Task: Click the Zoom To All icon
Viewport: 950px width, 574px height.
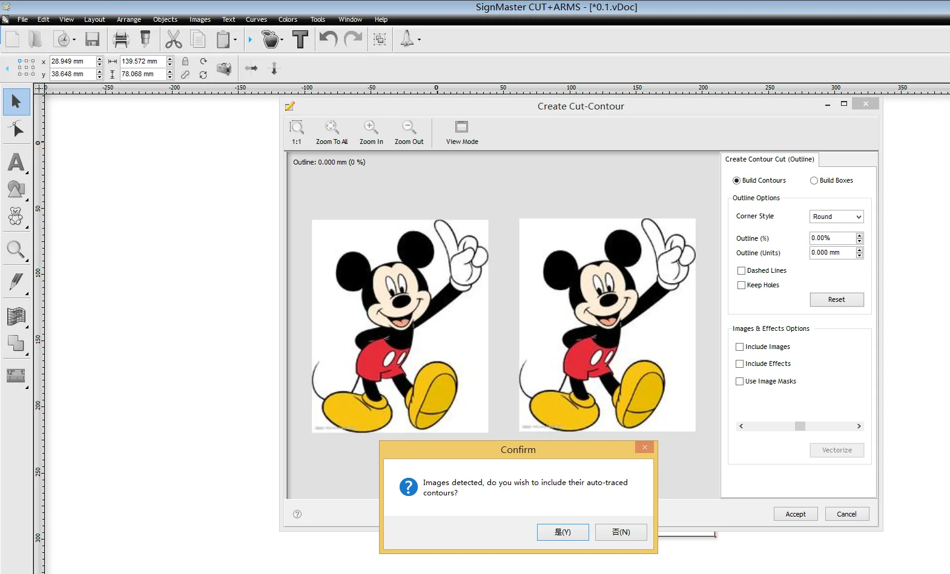Action: pyautogui.click(x=331, y=128)
